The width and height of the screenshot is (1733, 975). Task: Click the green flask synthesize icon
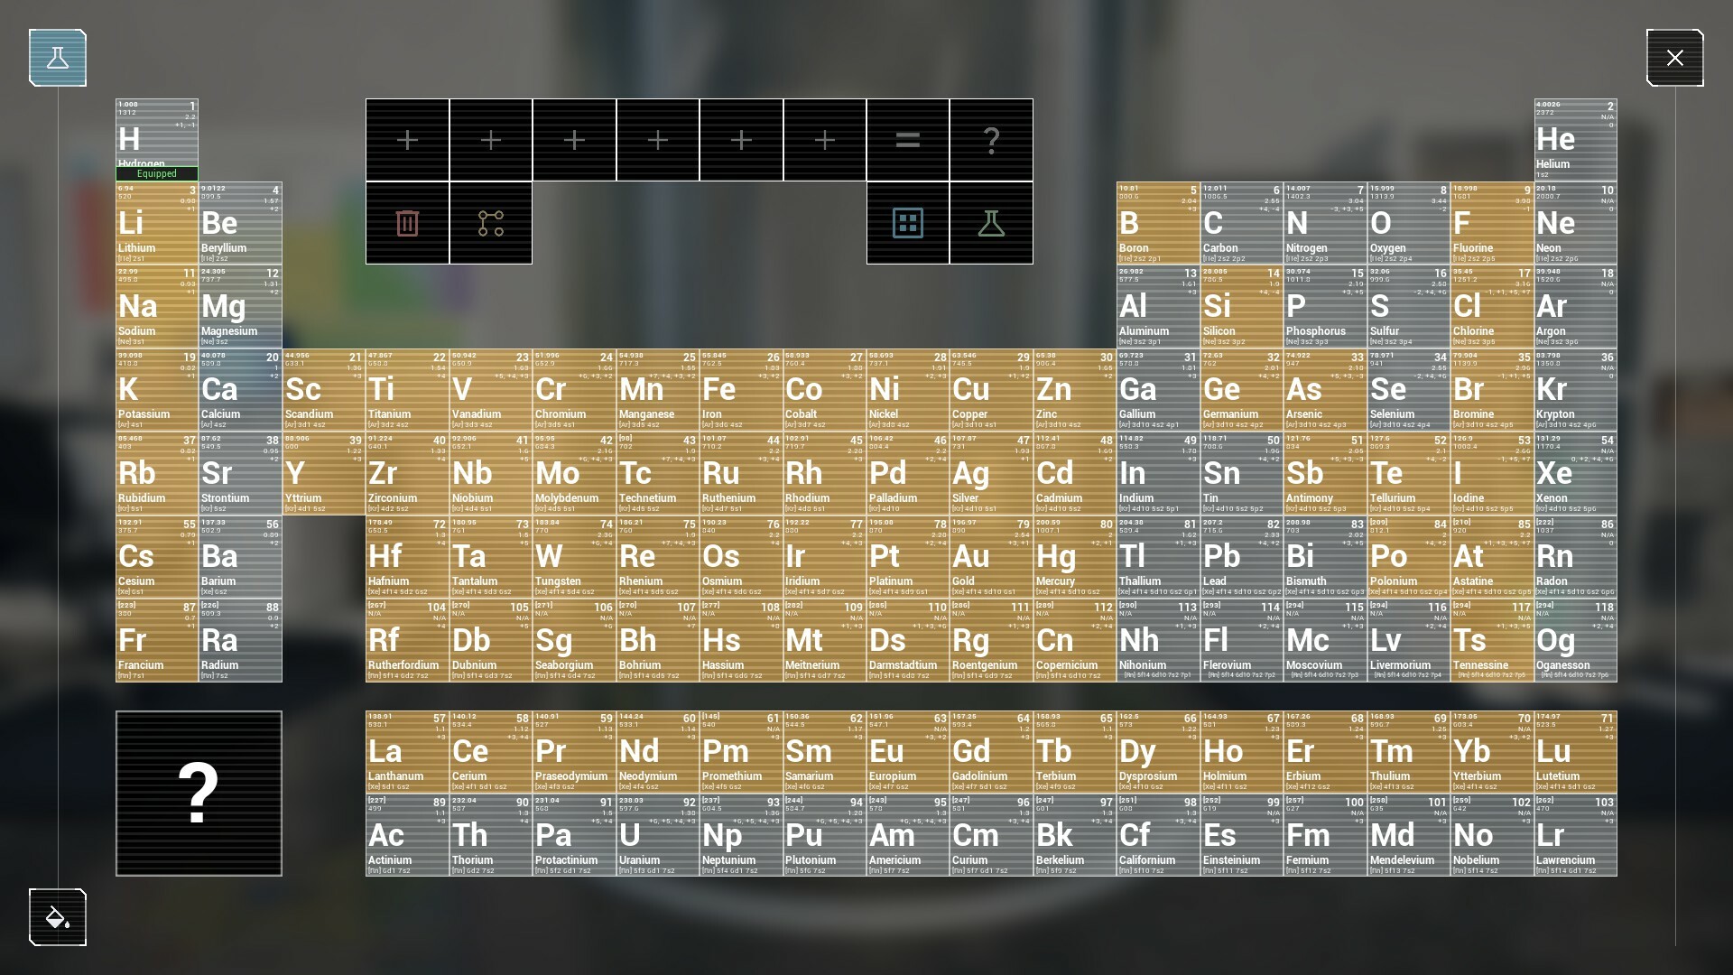click(991, 223)
